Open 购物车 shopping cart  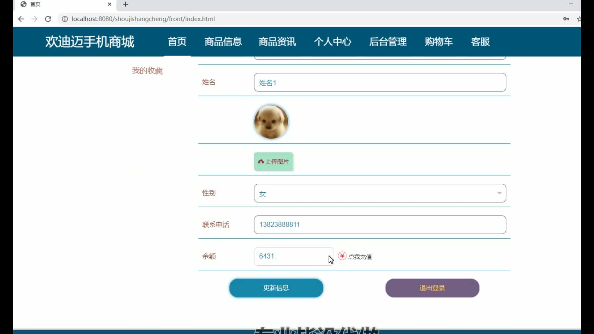(438, 41)
